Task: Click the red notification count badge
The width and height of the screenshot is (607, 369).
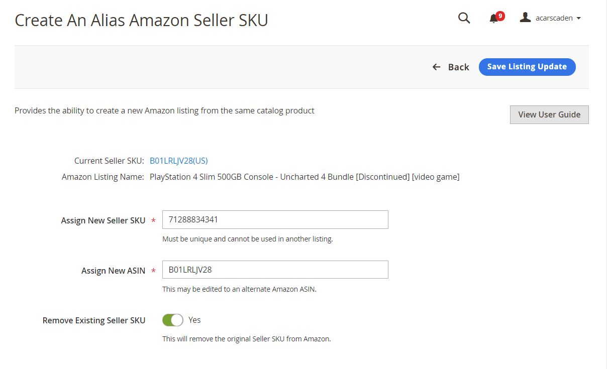Action: (x=500, y=16)
